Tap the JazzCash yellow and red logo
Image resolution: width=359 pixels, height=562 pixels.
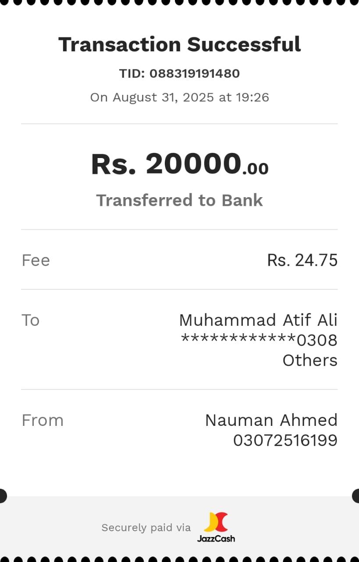[x=216, y=522]
